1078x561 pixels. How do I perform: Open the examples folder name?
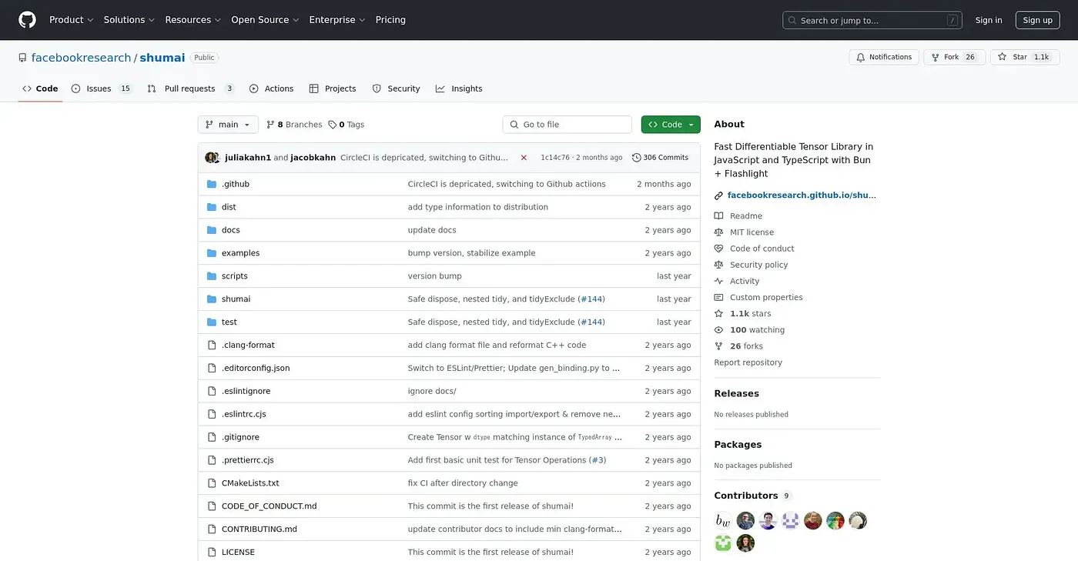[240, 253]
